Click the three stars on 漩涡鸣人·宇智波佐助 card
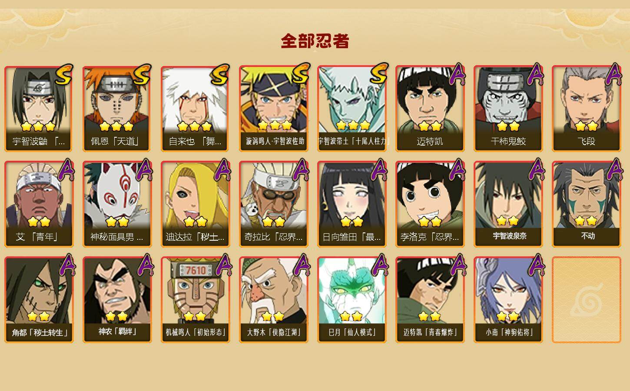 tap(275, 126)
